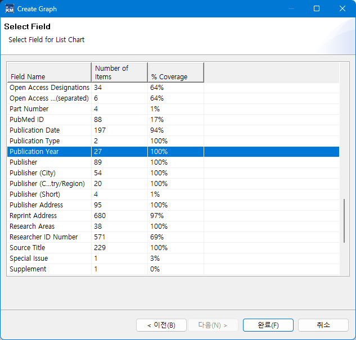Select the Open Access Designations field
Image resolution: width=356 pixels, height=340 pixels.
coord(49,88)
